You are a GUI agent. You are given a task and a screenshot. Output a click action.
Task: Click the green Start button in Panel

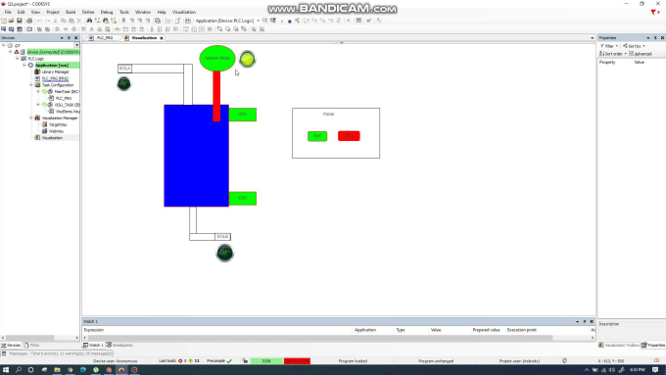[317, 136]
